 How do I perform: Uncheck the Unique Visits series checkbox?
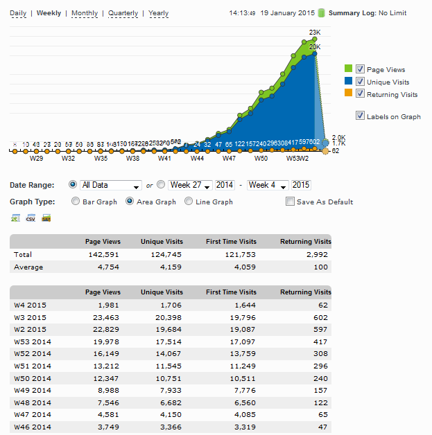(360, 81)
